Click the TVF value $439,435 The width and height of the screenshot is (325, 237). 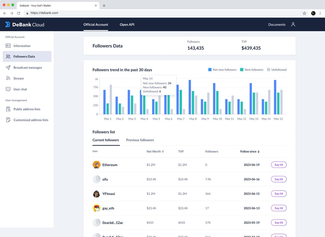(251, 48)
